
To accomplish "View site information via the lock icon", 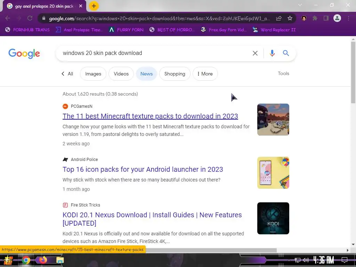I will pos(44,18).
